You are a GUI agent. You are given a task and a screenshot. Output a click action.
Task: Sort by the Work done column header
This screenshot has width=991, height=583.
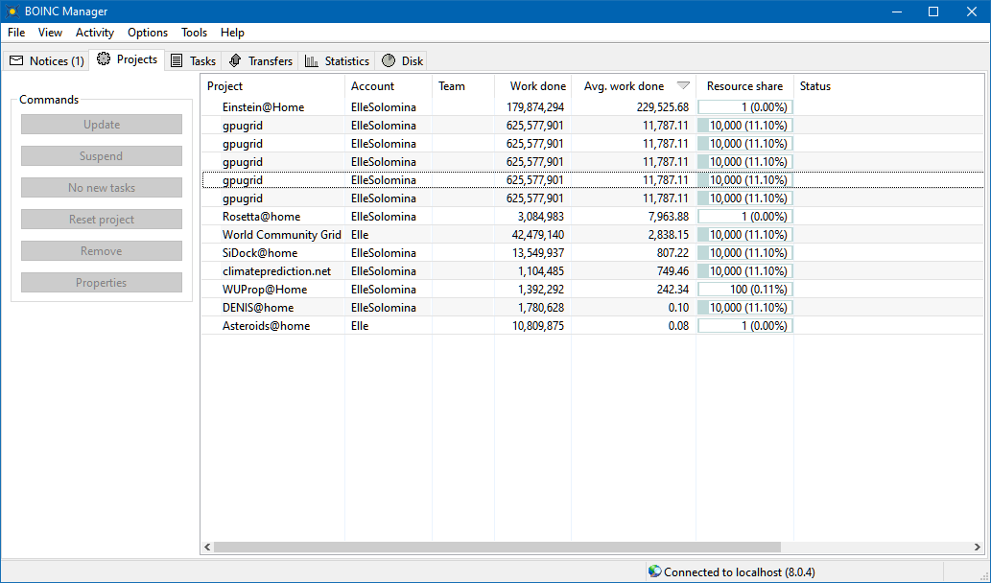(x=532, y=86)
